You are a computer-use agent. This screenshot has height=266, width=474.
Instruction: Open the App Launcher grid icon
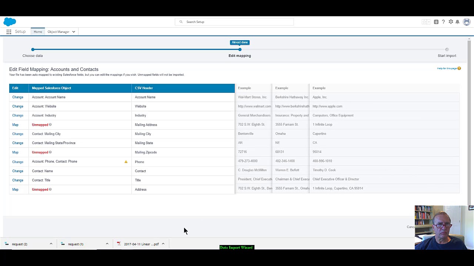tap(9, 32)
